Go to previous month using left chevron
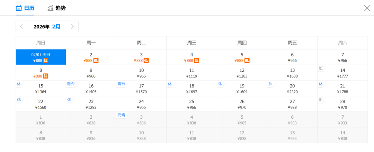 click(x=21, y=26)
